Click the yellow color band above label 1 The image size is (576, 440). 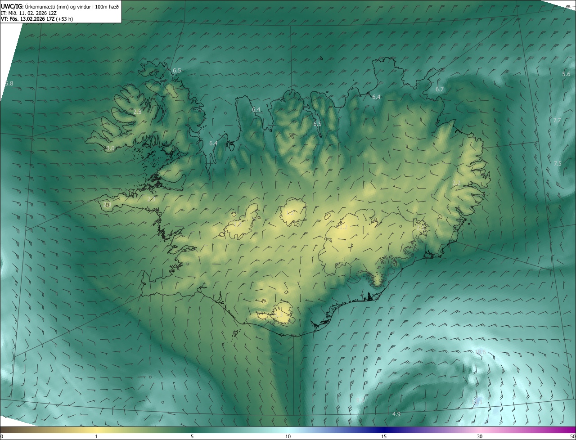[x=96, y=430]
